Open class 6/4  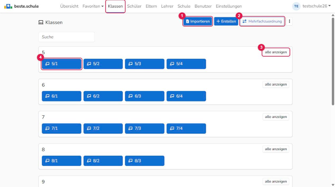pyautogui.click(x=186, y=96)
